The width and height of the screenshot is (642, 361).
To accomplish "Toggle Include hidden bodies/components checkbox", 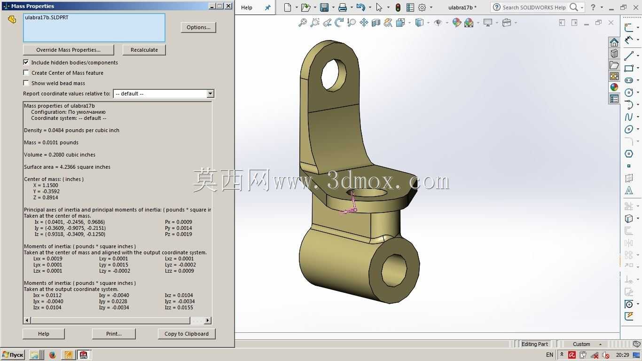I will 26,62.
